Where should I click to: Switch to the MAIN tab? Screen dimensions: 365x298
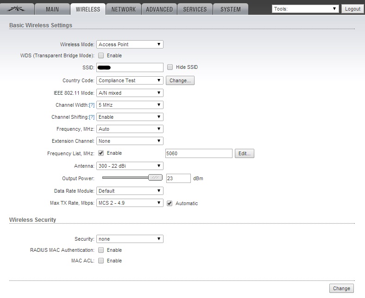(x=52, y=9)
